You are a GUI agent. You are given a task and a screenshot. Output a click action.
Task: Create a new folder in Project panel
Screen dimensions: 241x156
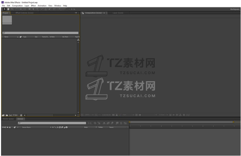pyautogui.click(x=7, y=115)
